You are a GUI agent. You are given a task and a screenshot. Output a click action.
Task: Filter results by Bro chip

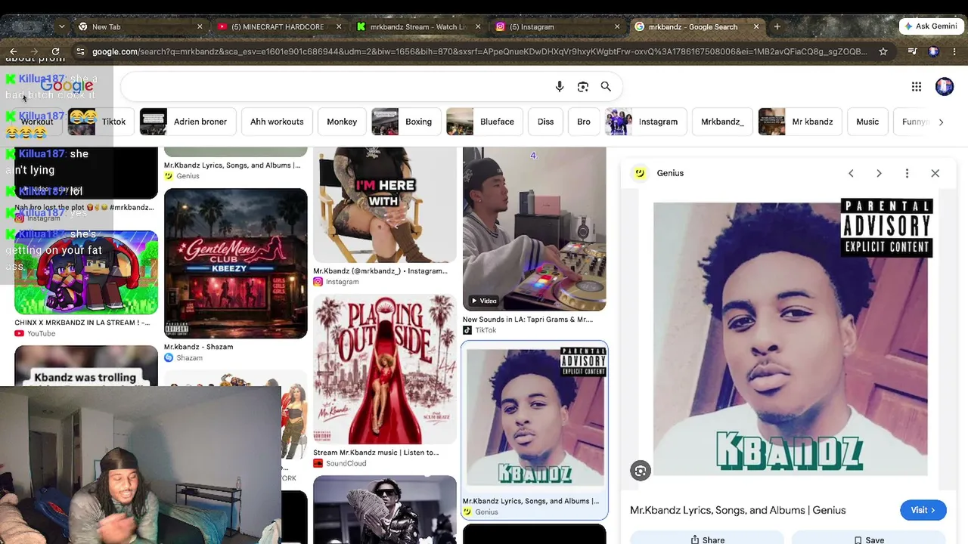point(584,122)
